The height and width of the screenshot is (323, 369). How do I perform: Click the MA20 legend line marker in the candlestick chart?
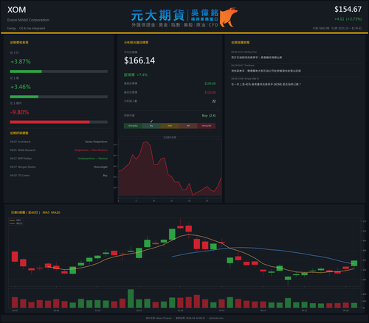[13, 223]
